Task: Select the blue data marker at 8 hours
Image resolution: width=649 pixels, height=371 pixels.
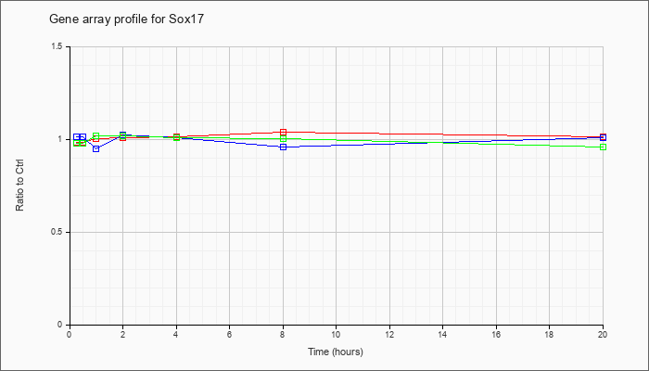Action: [x=283, y=147]
